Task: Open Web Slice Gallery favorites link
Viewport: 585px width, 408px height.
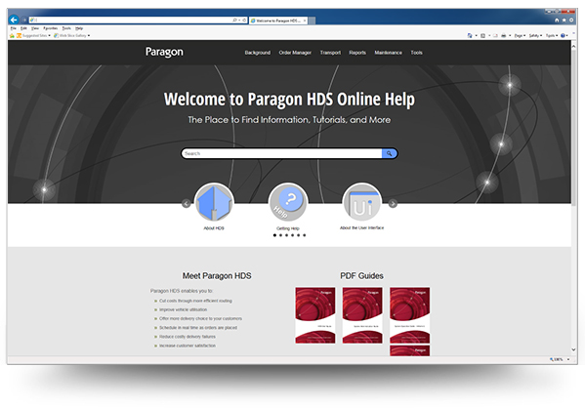Action: click(70, 35)
